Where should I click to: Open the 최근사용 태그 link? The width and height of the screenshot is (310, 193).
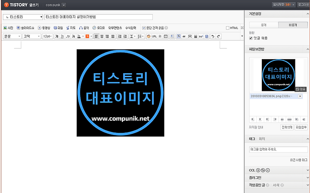[x=298, y=160]
